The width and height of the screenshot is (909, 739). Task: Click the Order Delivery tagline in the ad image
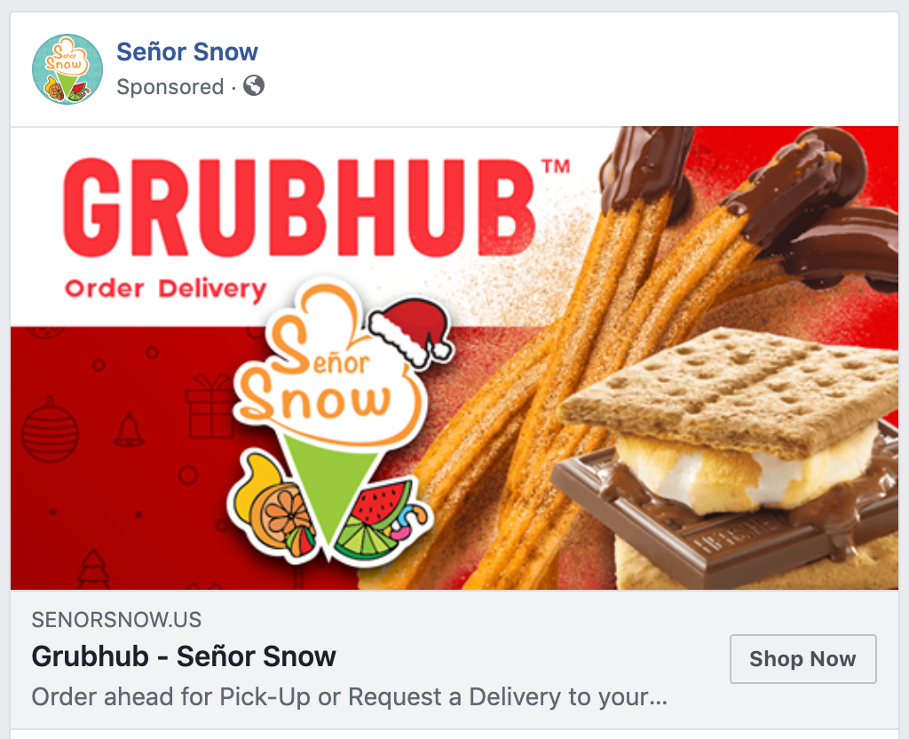point(166,289)
